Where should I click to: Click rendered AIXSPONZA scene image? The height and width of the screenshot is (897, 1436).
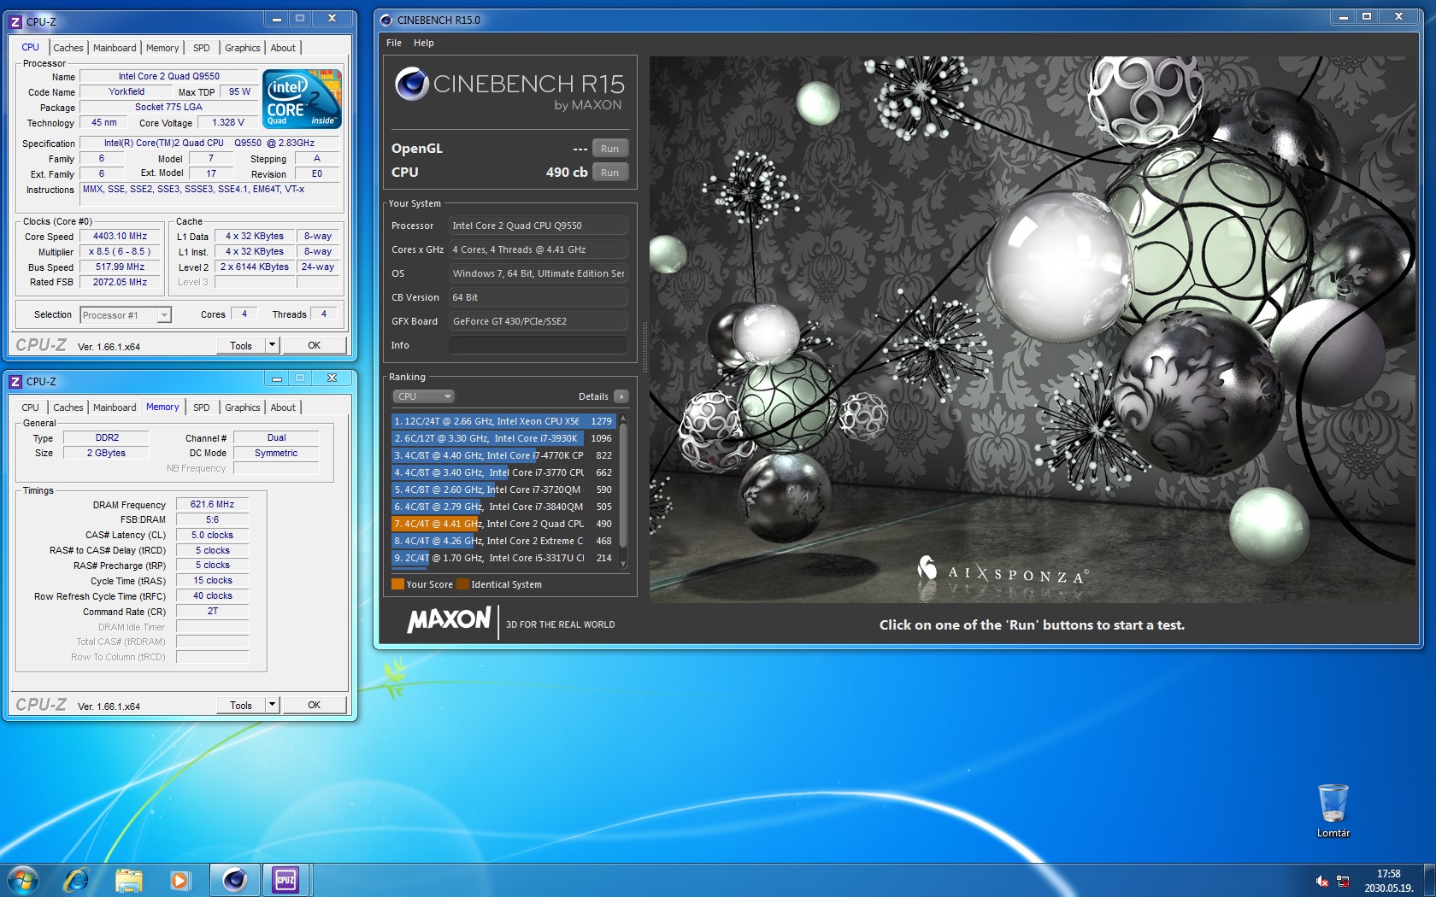(1032, 329)
